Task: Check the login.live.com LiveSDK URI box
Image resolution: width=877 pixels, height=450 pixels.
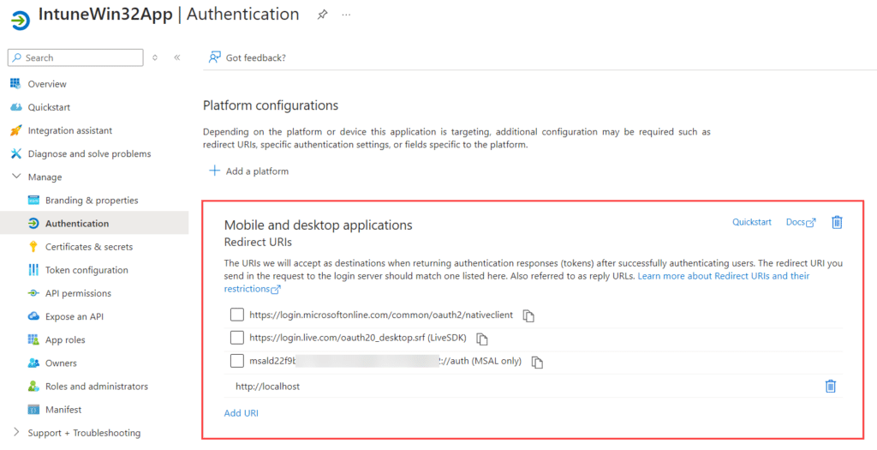Action: (237, 338)
